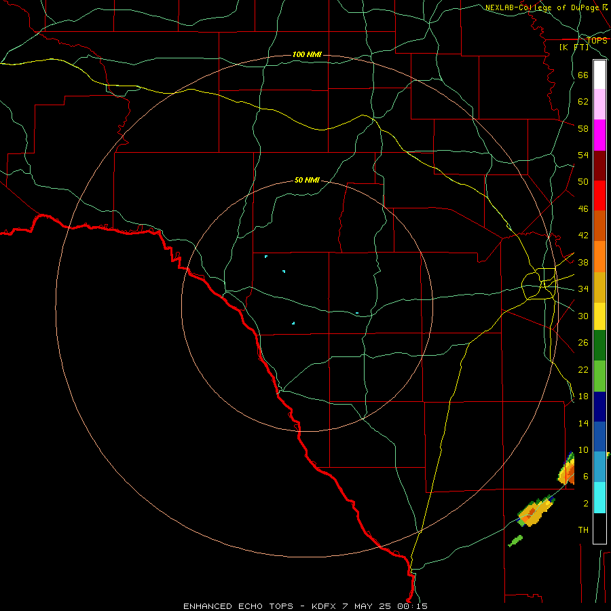
Task: Pick the bright yellow legend swatch
Action: coord(599,316)
